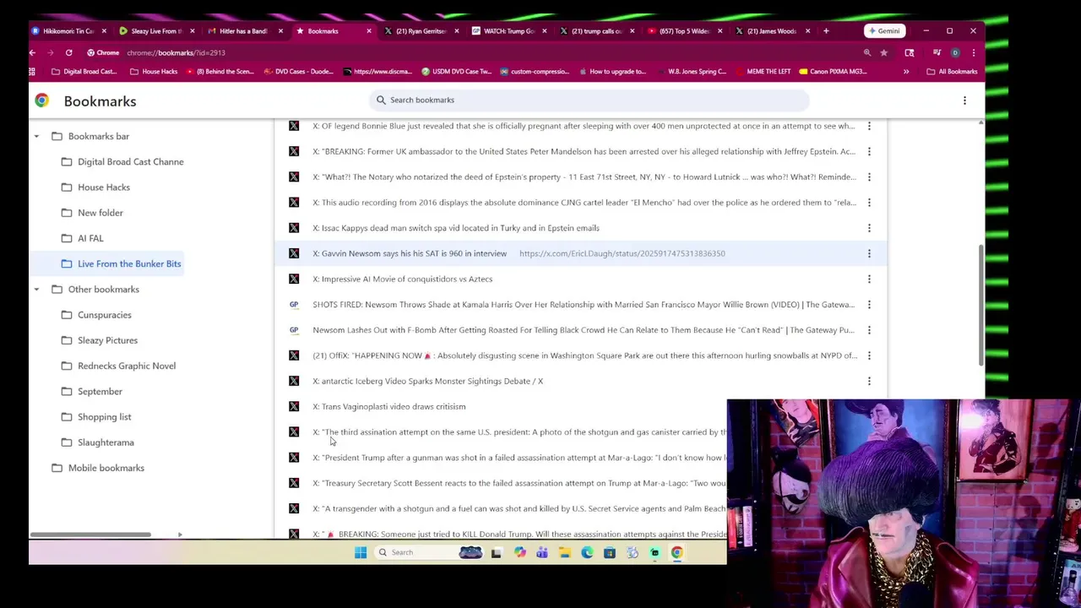Open Canon PIXMA MG3 bookmark on bar
This screenshot has width=1081, height=608.
833,71
